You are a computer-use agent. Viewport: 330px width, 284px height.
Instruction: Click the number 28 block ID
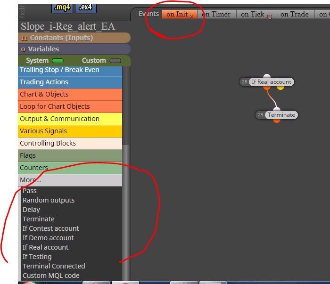pyautogui.click(x=245, y=82)
